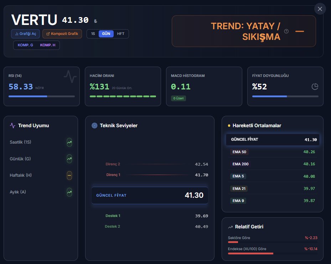Click the 0 Üzeri badge under MACD
Screen dimensions: 331x264
coord(178,98)
